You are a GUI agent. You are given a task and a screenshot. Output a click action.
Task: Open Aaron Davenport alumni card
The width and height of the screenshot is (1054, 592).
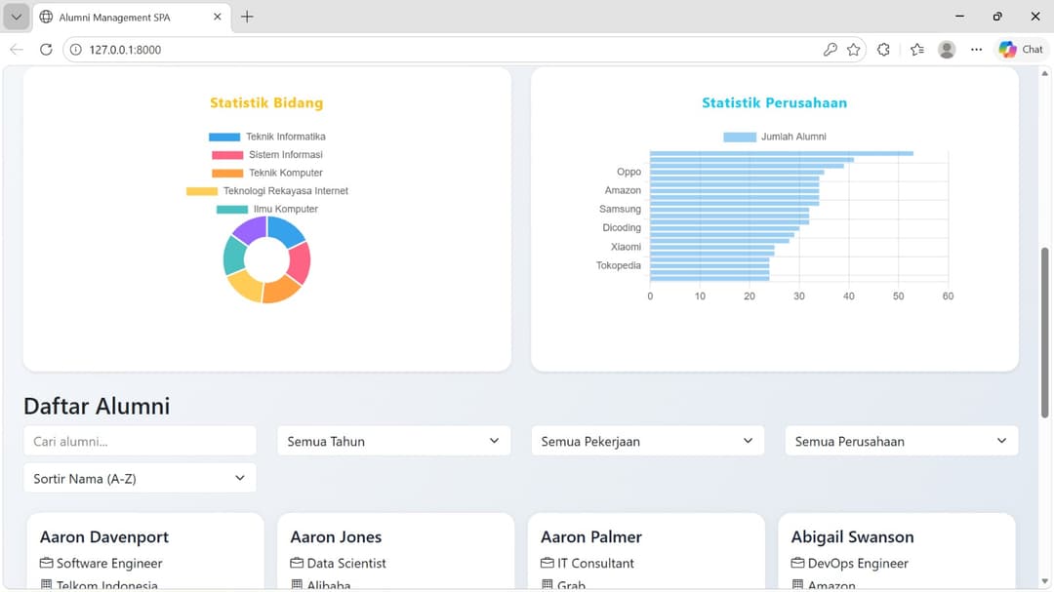click(145, 552)
